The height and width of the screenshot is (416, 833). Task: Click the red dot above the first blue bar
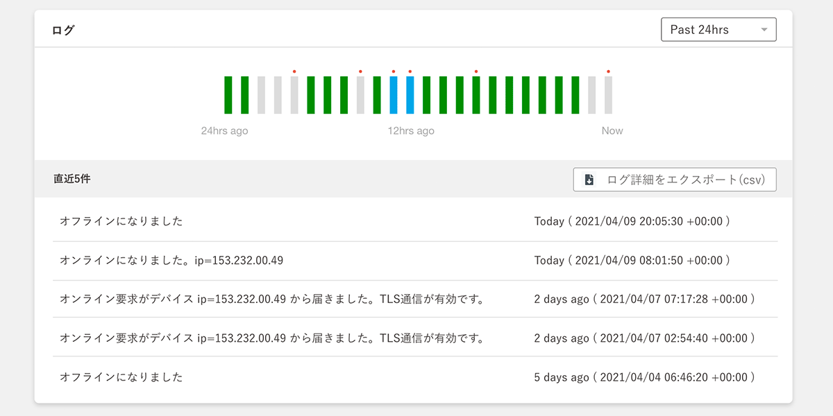(394, 71)
